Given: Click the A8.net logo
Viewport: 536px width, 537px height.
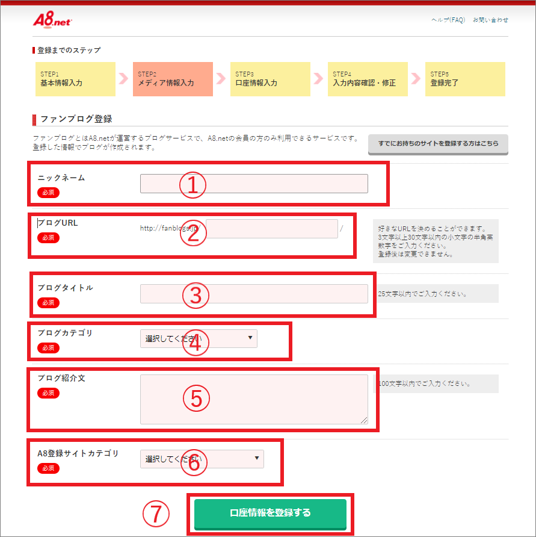Looking at the screenshot, I should [52, 19].
